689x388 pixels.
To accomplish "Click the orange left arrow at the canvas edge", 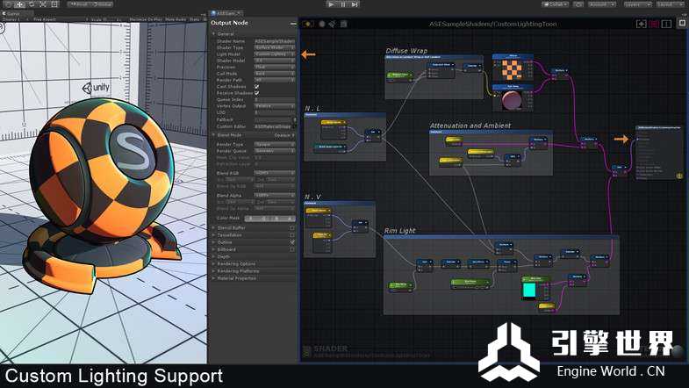I will click(308, 54).
